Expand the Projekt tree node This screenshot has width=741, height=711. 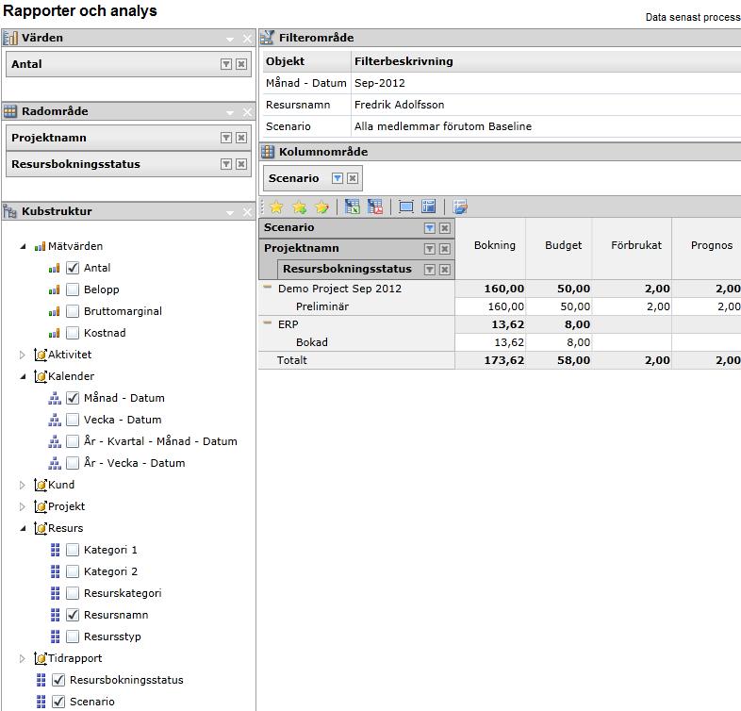[x=23, y=506]
